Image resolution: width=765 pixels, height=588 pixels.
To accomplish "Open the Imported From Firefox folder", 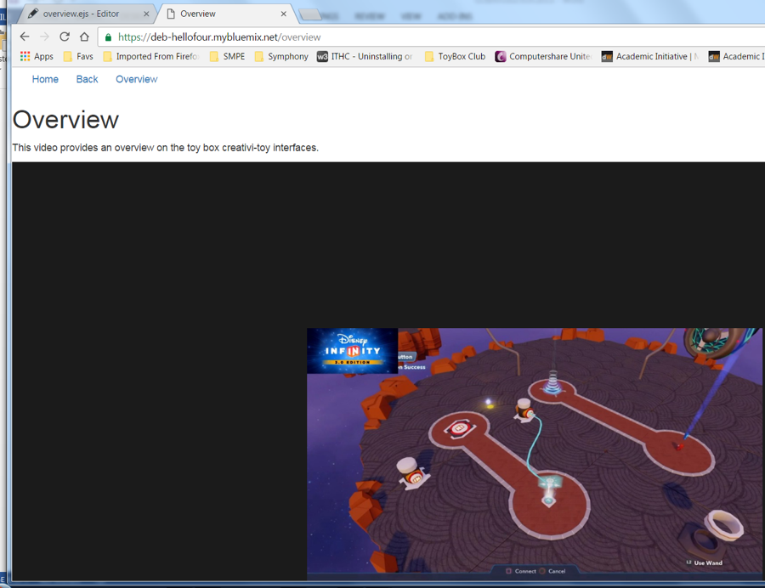I will coord(151,56).
